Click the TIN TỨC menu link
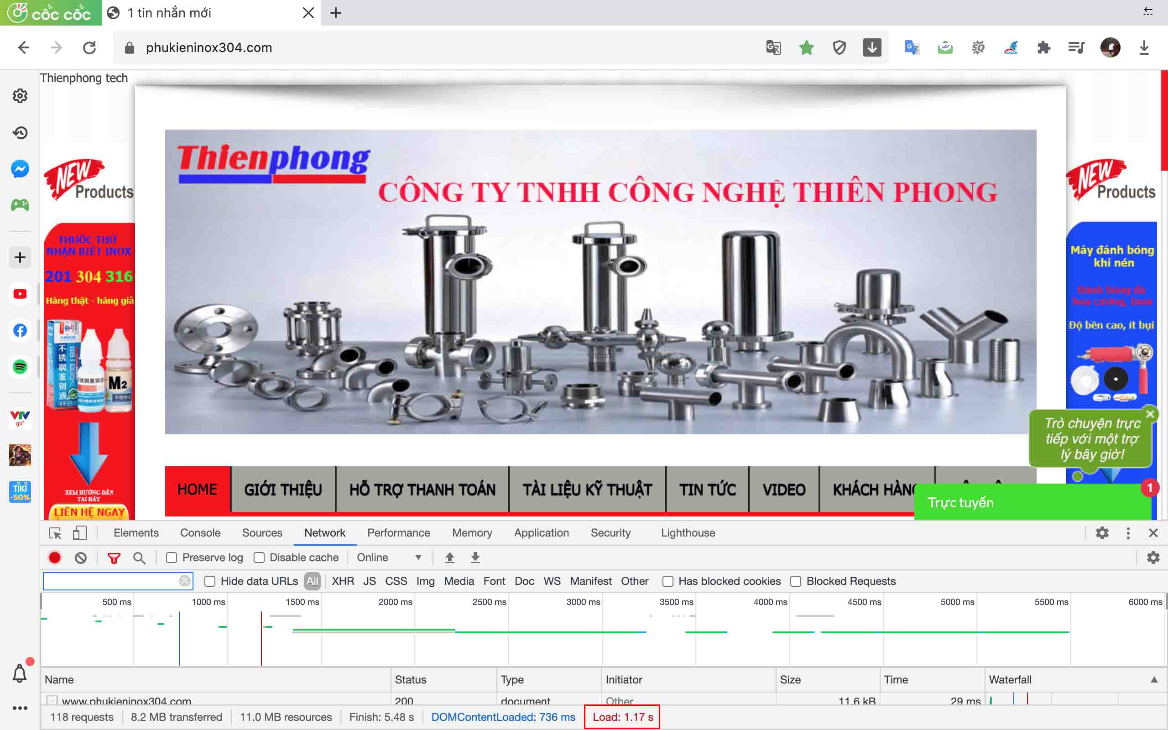The width and height of the screenshot is (1168, 730). click(x=708, y=490)
